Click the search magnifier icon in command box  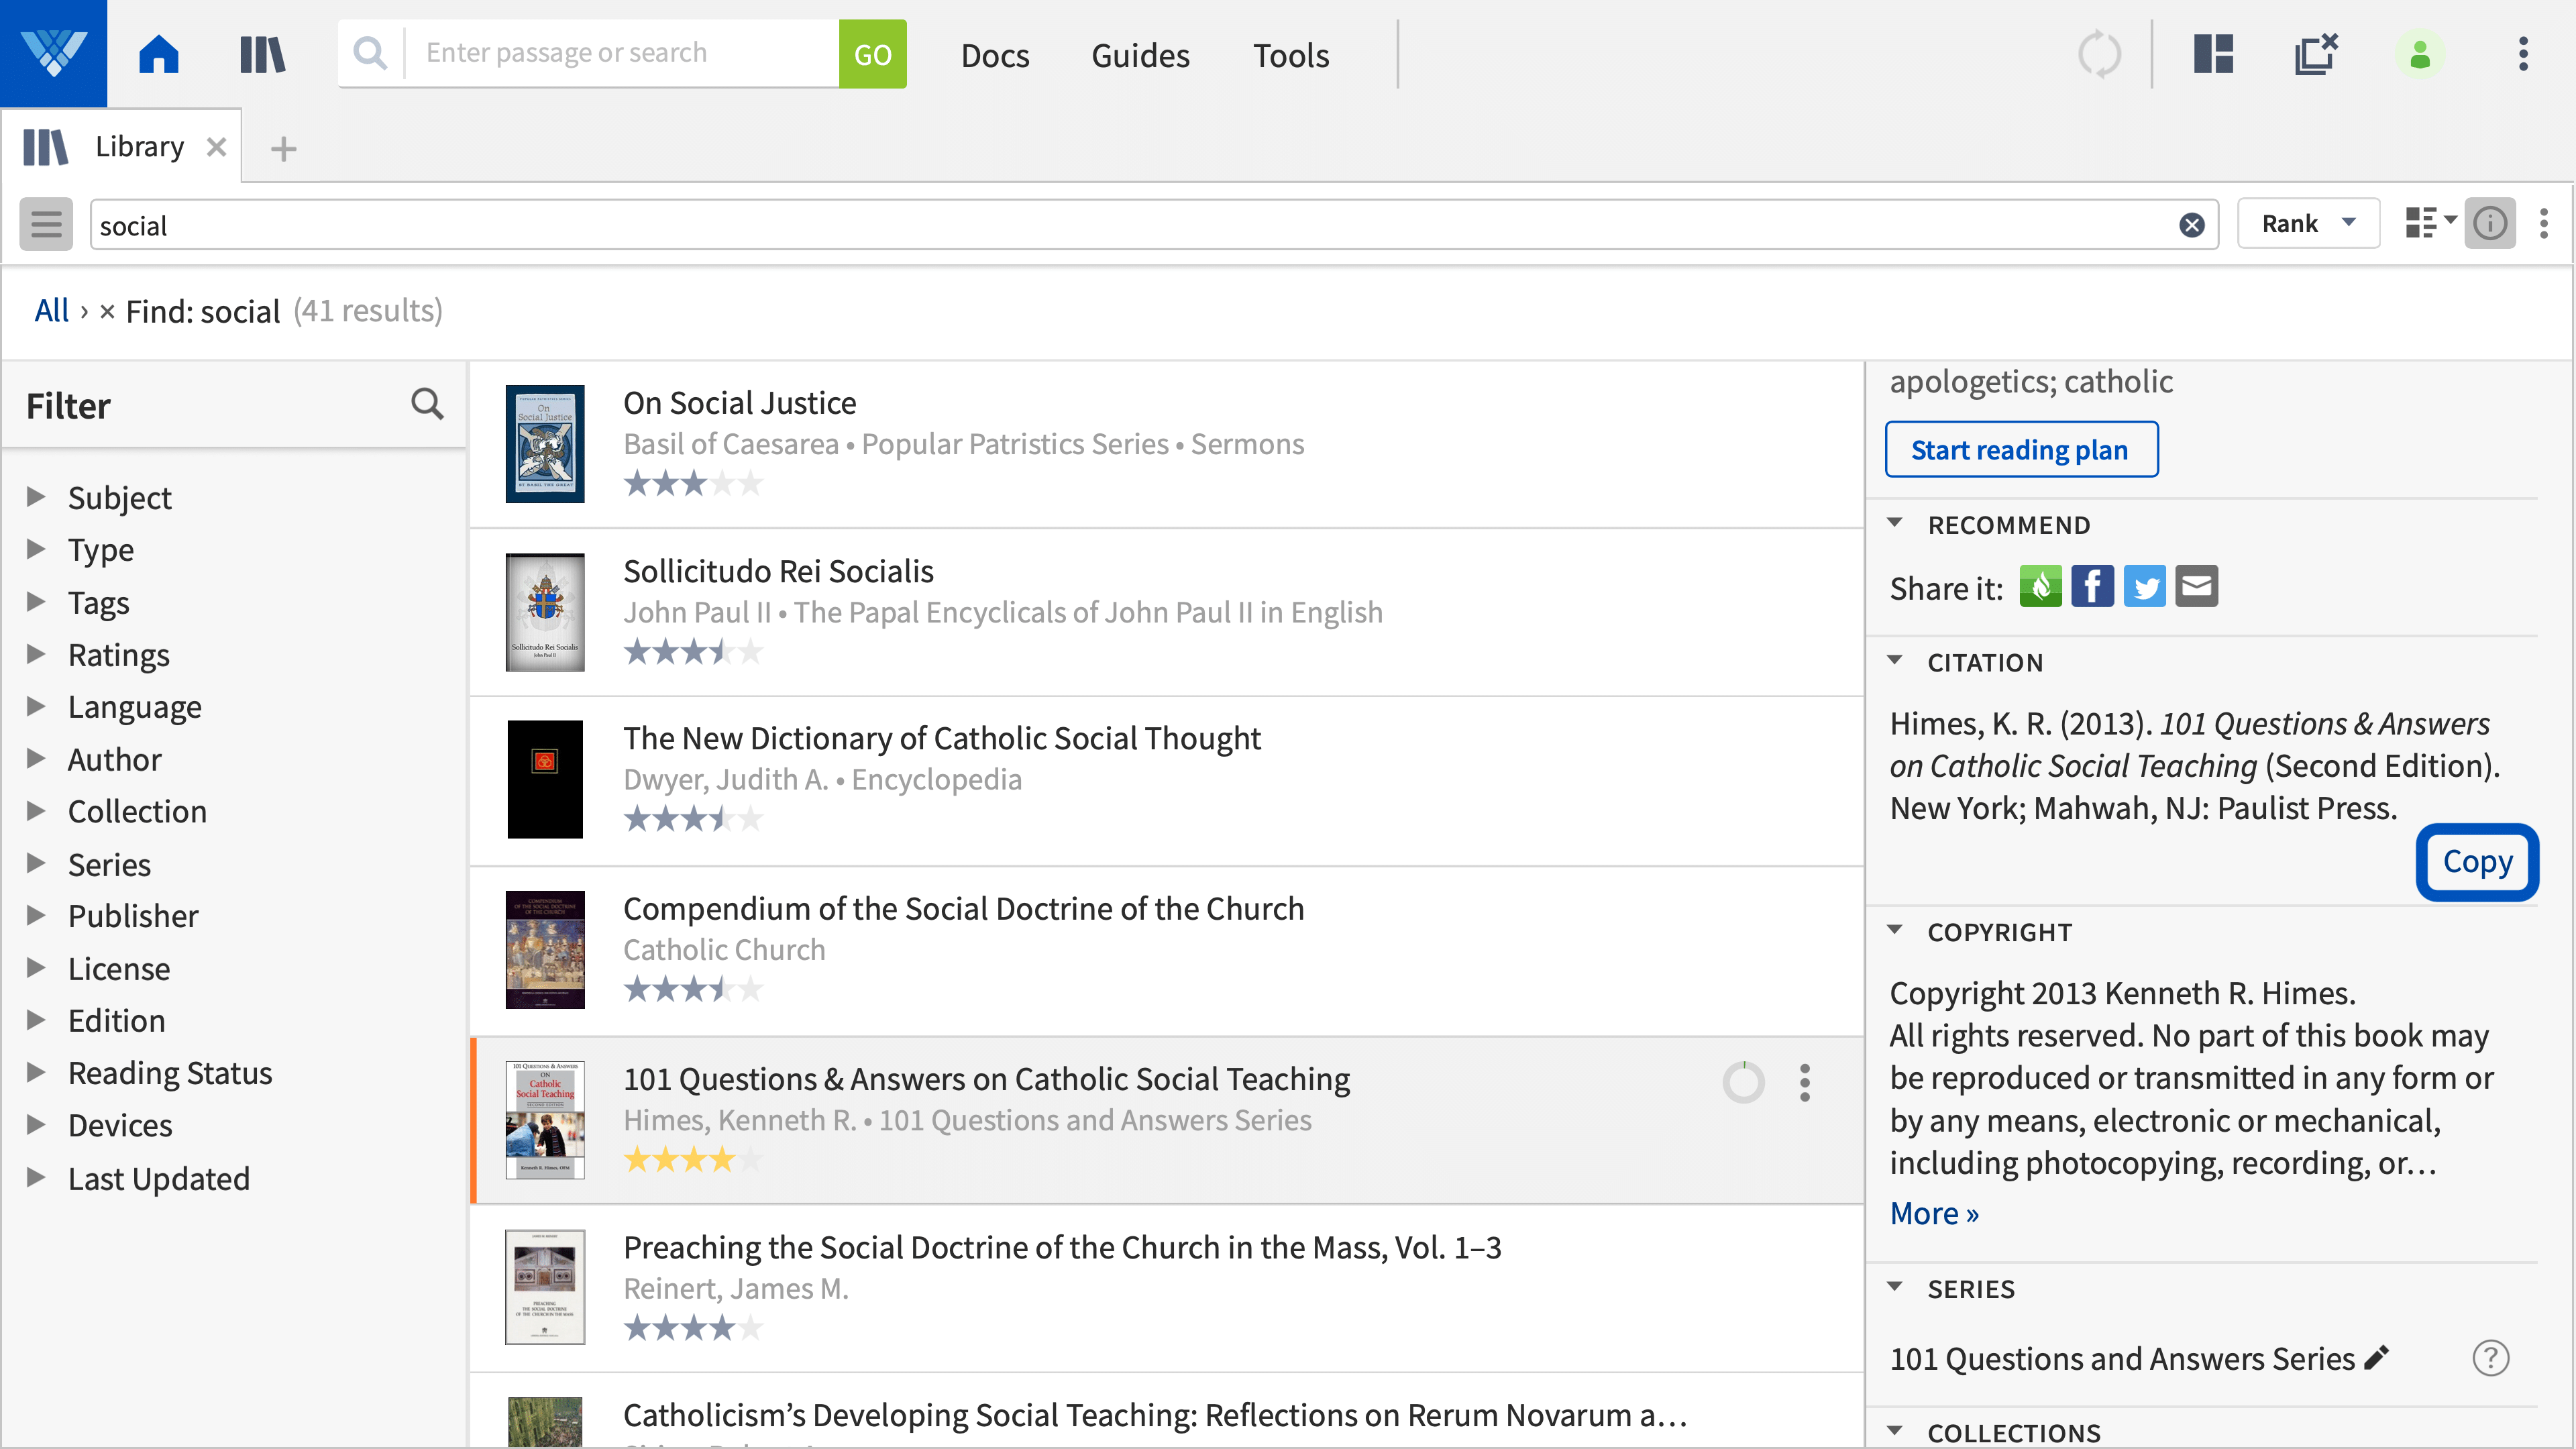pos(370,53)
